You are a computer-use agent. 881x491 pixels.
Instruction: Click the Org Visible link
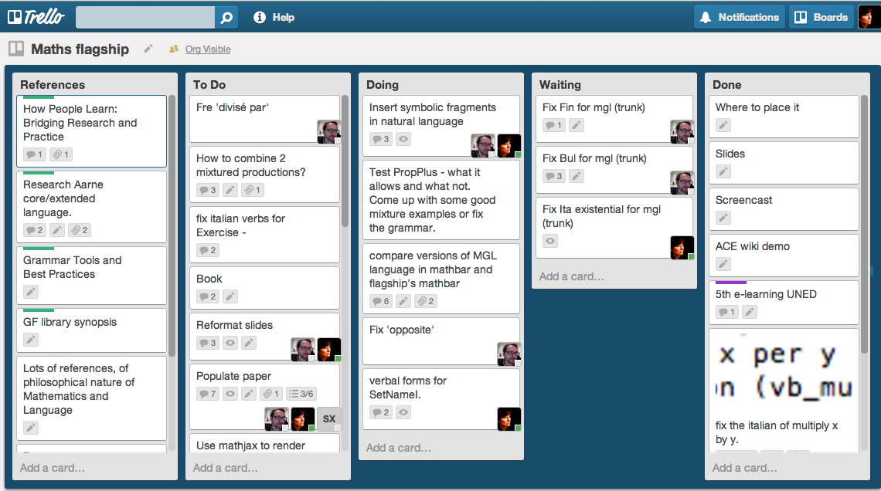[x=207, y=49]
